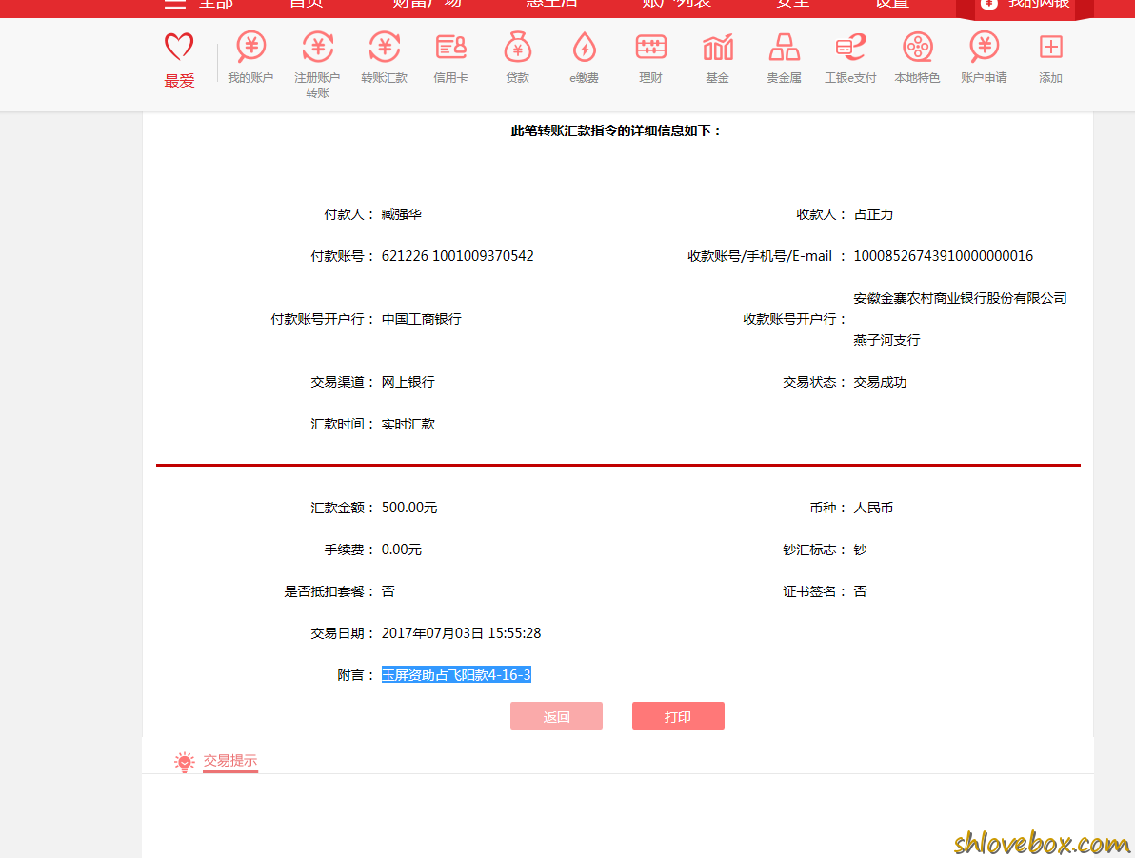Image resolution: width=1135 pixels, height=858 pixels.
Task: Click the 是否抵扣套餐 value 否
Action: pyautogui.click(x=388, y=591)
